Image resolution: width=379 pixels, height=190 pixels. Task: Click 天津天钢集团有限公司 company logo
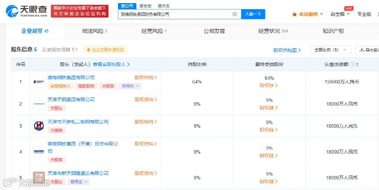[39, 104]
